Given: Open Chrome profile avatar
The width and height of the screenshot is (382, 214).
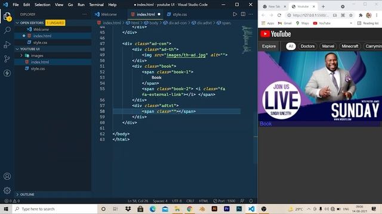Looking at the screenshot, I should [369, 15].
